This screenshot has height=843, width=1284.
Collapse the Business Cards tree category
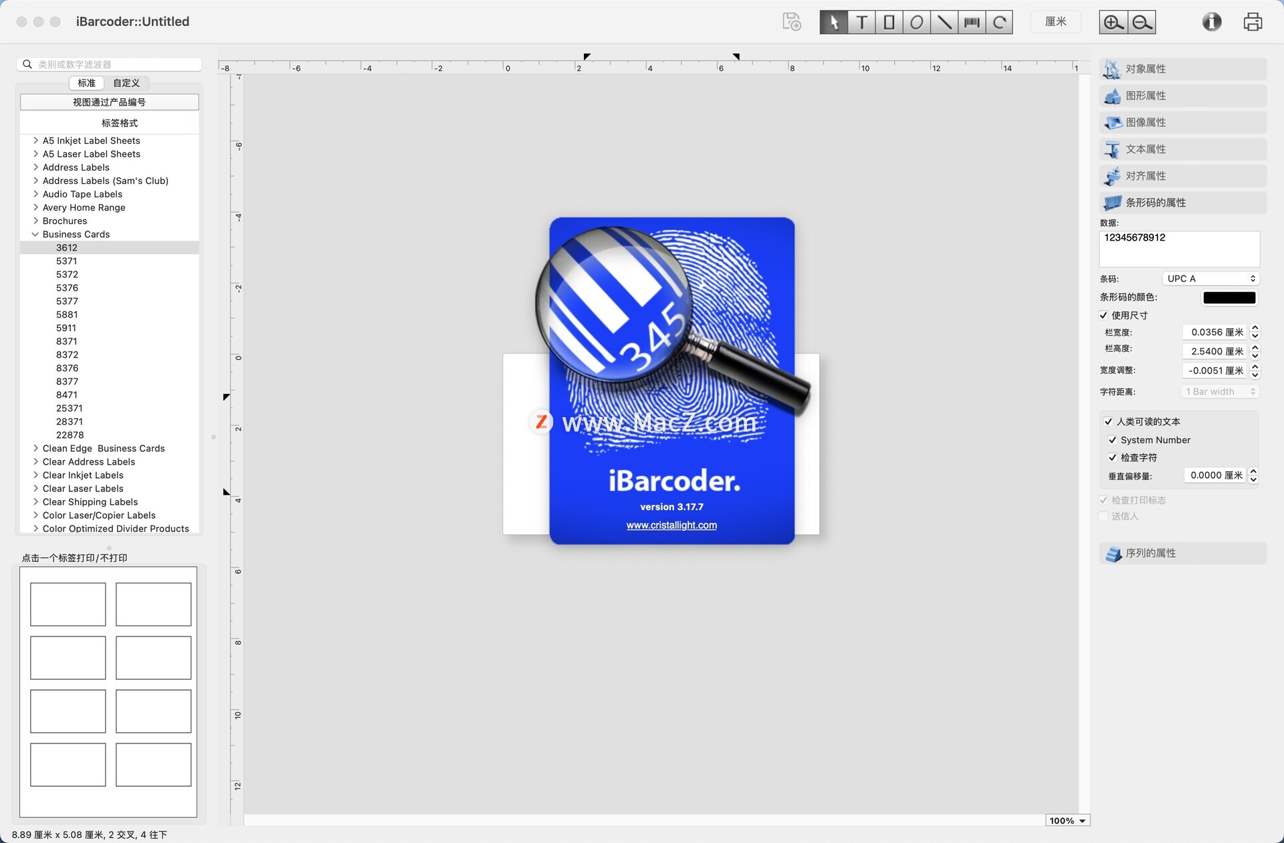tap(35, 234)
